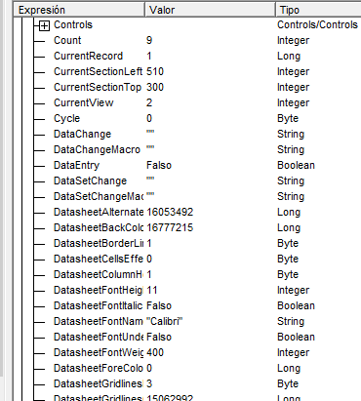Click the Tipo column header
Viewport: 361px width, 401px height.
(318, 10)
